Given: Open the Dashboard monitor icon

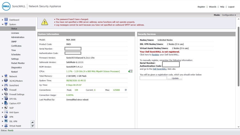Looking at the screenshot, I should pos(6,19).
